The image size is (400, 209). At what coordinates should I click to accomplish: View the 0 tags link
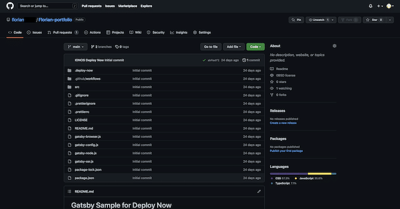click(x=122, y=47)
